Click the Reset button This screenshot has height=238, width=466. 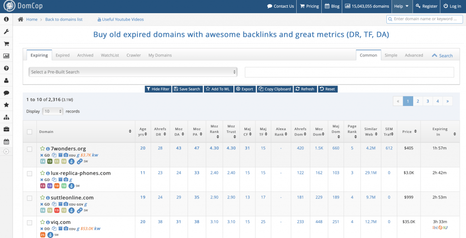[x=328, y=89]
